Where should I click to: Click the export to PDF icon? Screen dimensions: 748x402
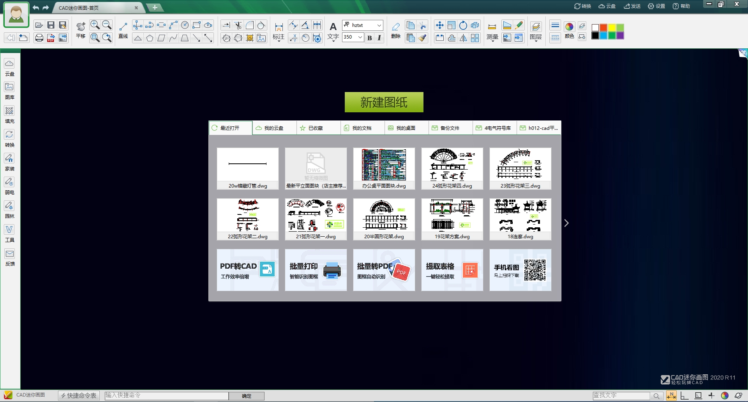[x=51, y=38]
